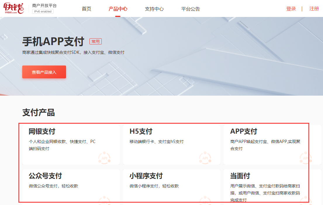Click description 移动端银行卡、支付宝h5支付
Viewport: 323px width, 205px height.
(x=157, y=142)
